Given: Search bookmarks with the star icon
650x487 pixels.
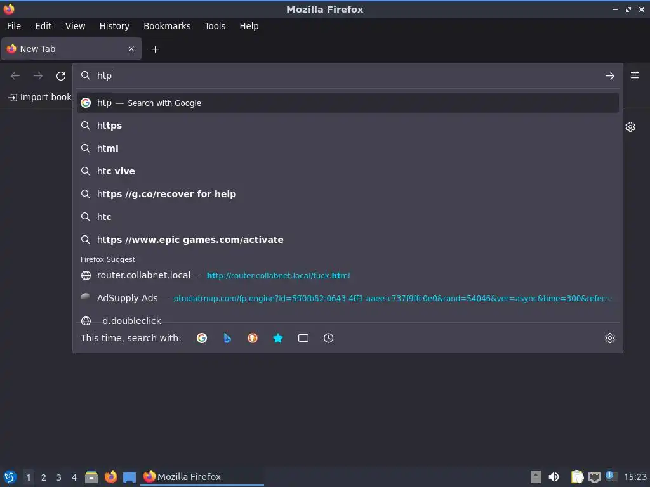Looking at the screenshot, I should click(278, 338).
